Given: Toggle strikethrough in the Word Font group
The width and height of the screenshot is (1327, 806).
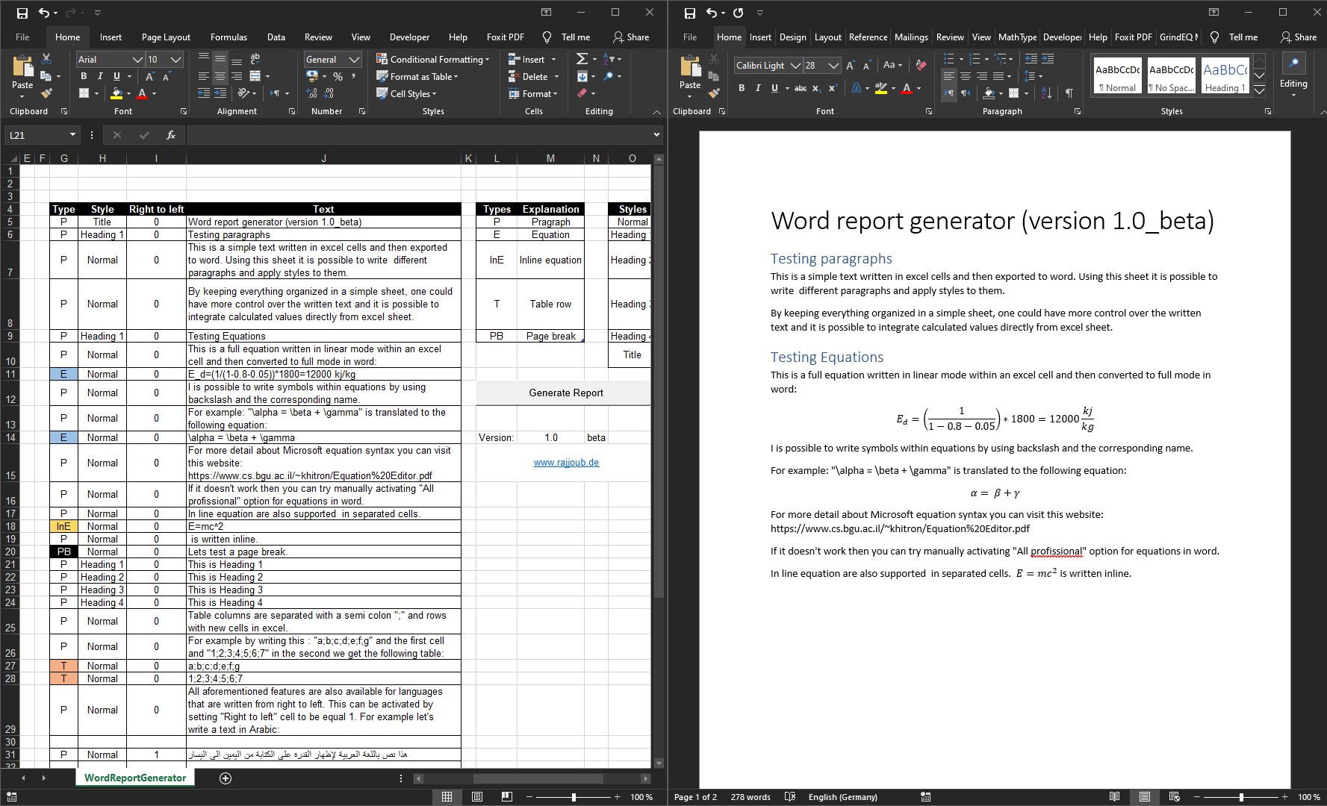Looking at the screenshot, I should pos(800,88).
